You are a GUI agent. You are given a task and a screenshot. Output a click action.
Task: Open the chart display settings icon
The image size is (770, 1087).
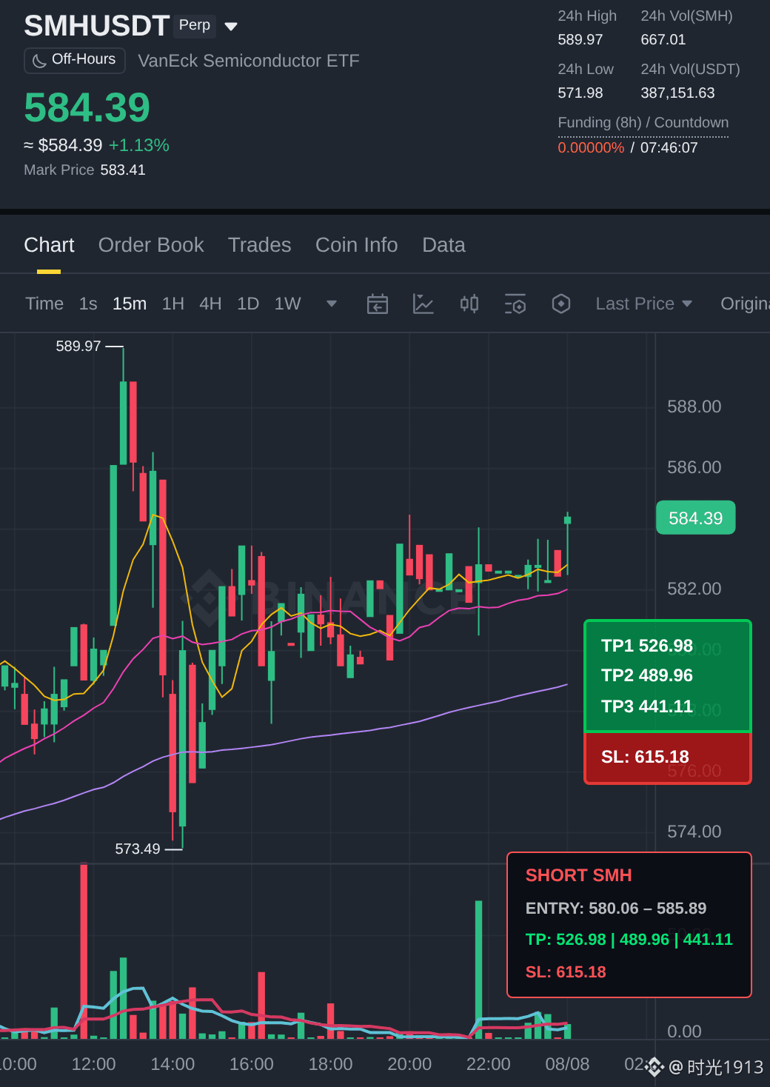(x=515, y=304)
